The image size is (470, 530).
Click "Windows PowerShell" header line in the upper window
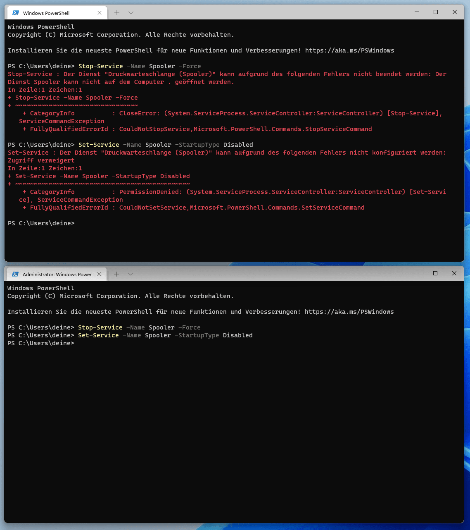(x=41, y=27)
